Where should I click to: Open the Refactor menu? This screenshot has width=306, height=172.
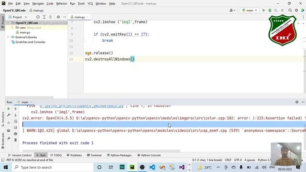pyautogui.click(x=62, y=3)
